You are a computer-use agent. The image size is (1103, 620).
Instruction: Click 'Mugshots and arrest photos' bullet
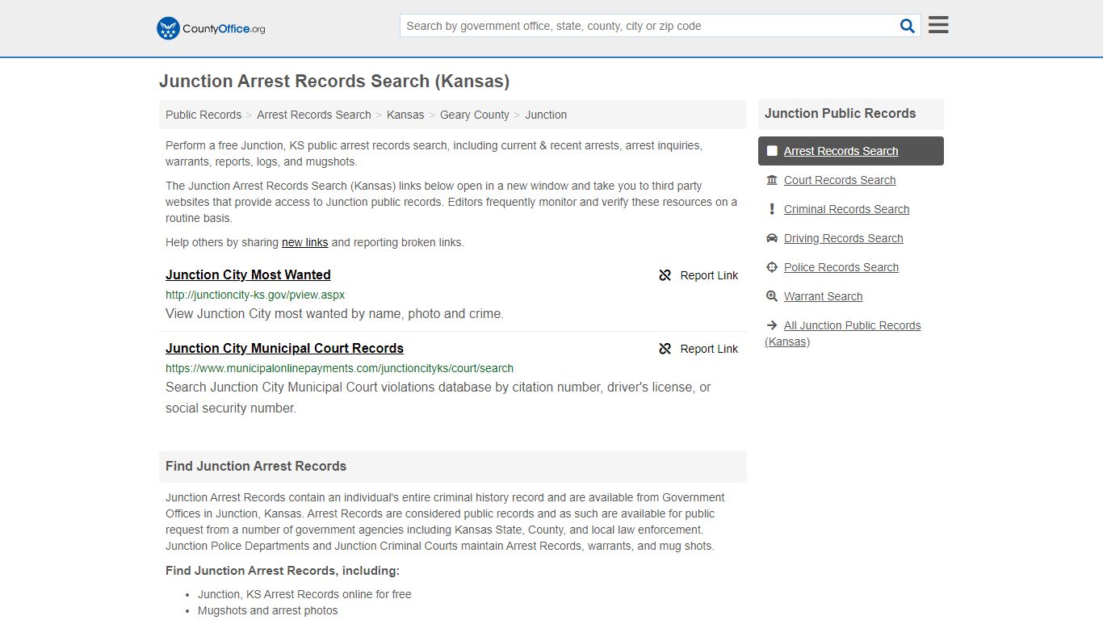click(268, 610)
